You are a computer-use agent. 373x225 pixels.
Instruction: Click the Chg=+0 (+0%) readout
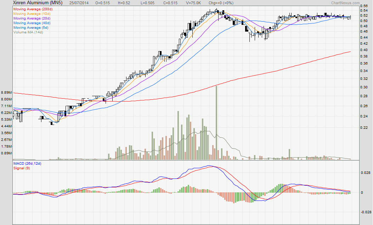[x=221, y=3]
